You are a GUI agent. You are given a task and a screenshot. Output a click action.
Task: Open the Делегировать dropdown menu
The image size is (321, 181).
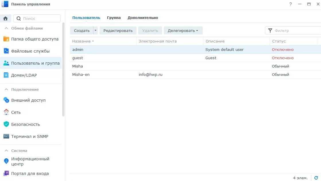(183, 30)
